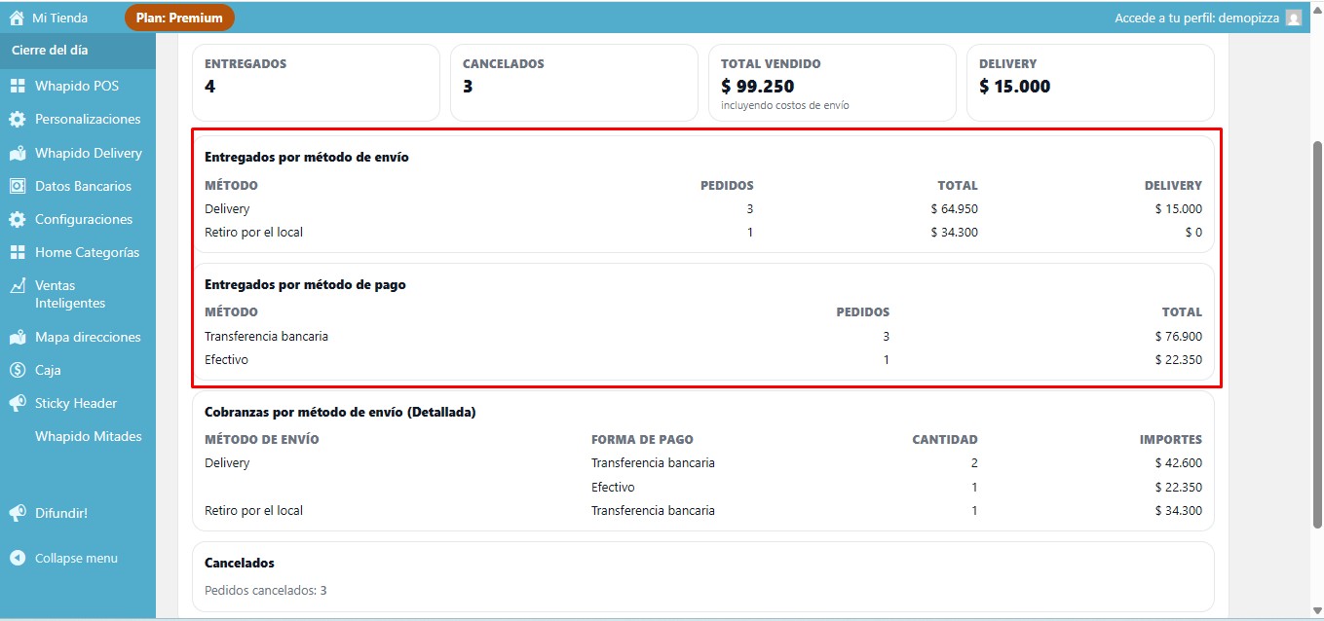Click the 'incluyendo costos de envío' note
The height and width of the screenshot is (621, 1324).
pyautogui.click(x=785, y=105)
